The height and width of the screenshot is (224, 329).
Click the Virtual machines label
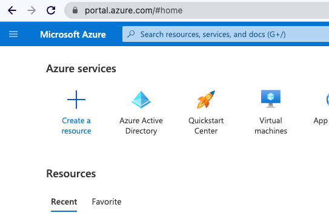click(271, 126)
